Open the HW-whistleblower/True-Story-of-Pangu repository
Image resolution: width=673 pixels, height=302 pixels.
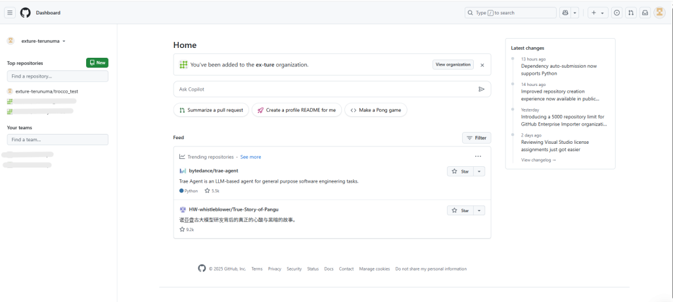click(x=233, y=209)
